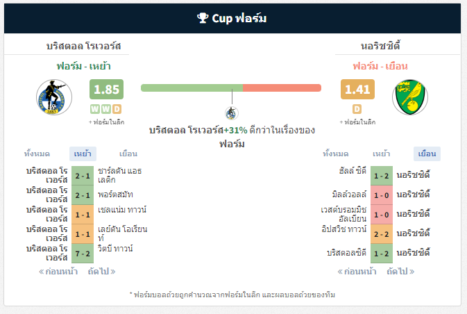Open the 7 - 2 match against วิตบี ทาวน์

point(83,254)
